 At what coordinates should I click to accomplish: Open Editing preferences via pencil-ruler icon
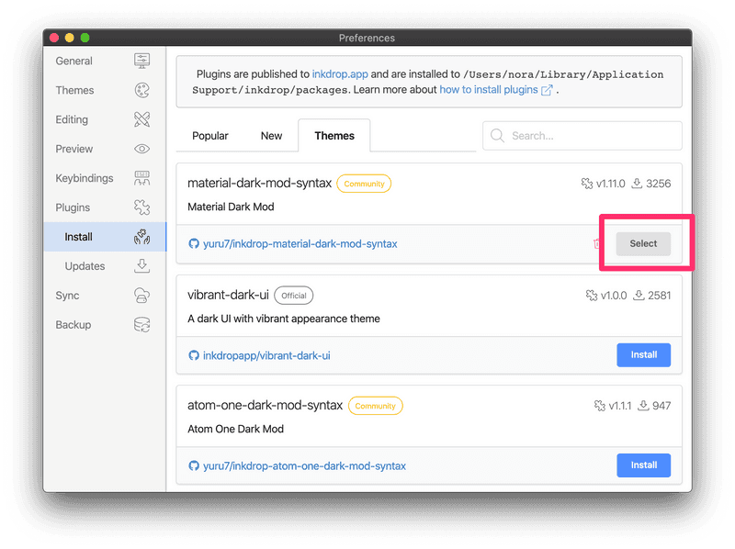(141, 120)
